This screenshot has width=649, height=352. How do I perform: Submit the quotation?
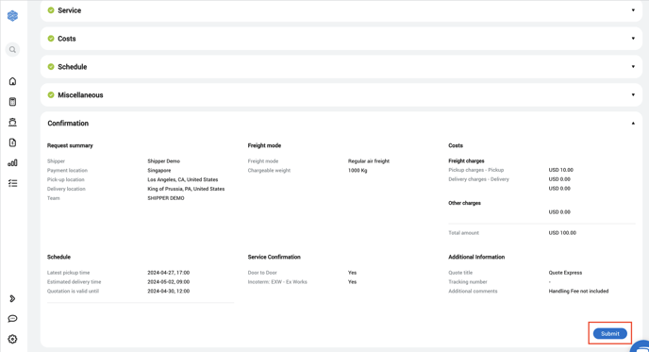tap(610, 333)
